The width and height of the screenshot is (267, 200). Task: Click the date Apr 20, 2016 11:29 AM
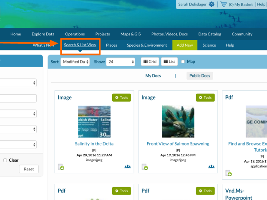[x=94, y=155]
